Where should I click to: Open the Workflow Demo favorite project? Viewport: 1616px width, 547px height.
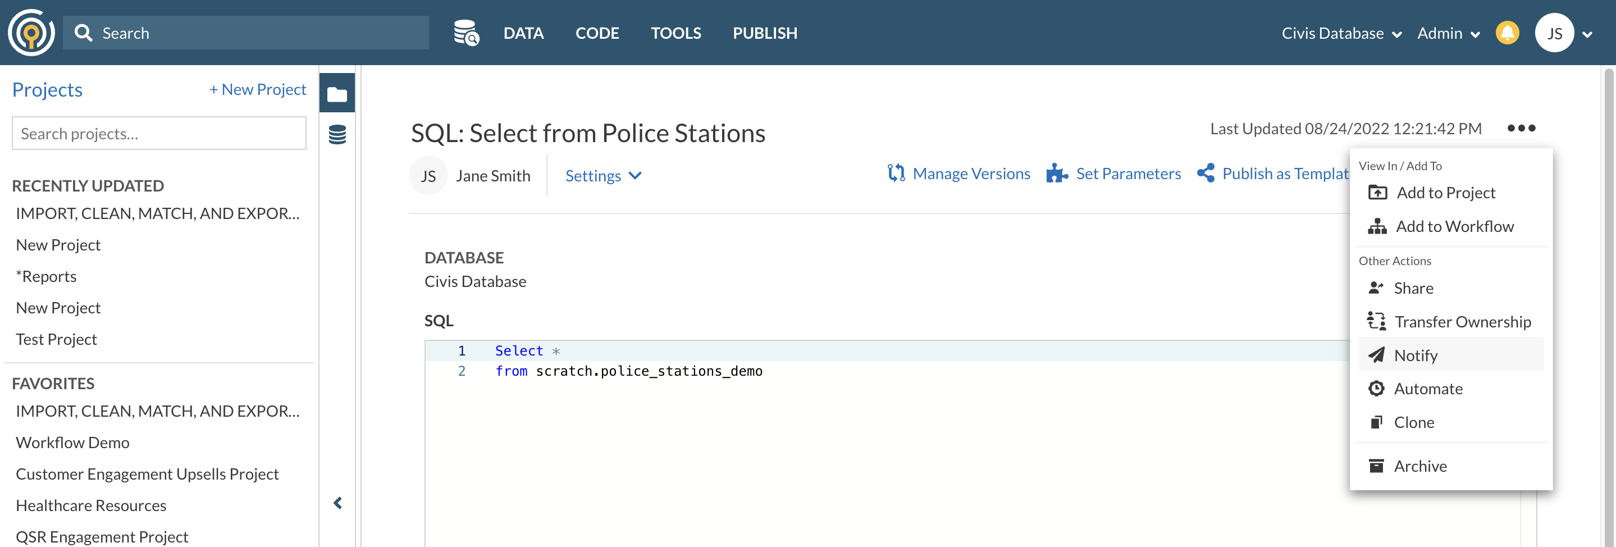point(73,442)
